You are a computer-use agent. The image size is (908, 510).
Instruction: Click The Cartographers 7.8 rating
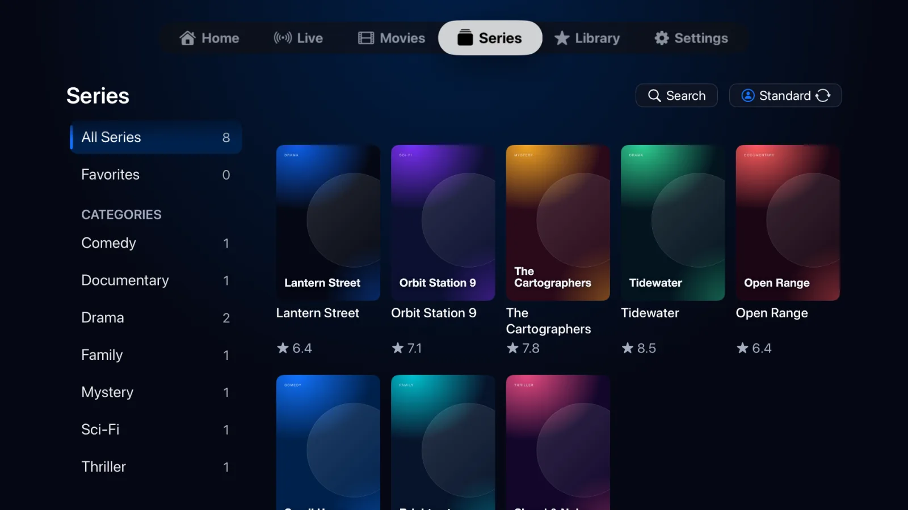523,348
